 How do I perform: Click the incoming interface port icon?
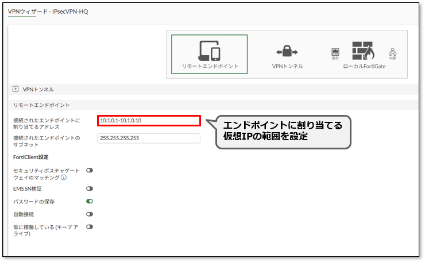click(335, 53)
